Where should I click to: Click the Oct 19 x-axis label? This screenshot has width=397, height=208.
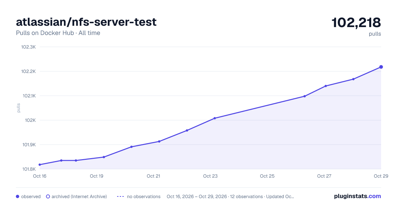(x=97, y=176)
